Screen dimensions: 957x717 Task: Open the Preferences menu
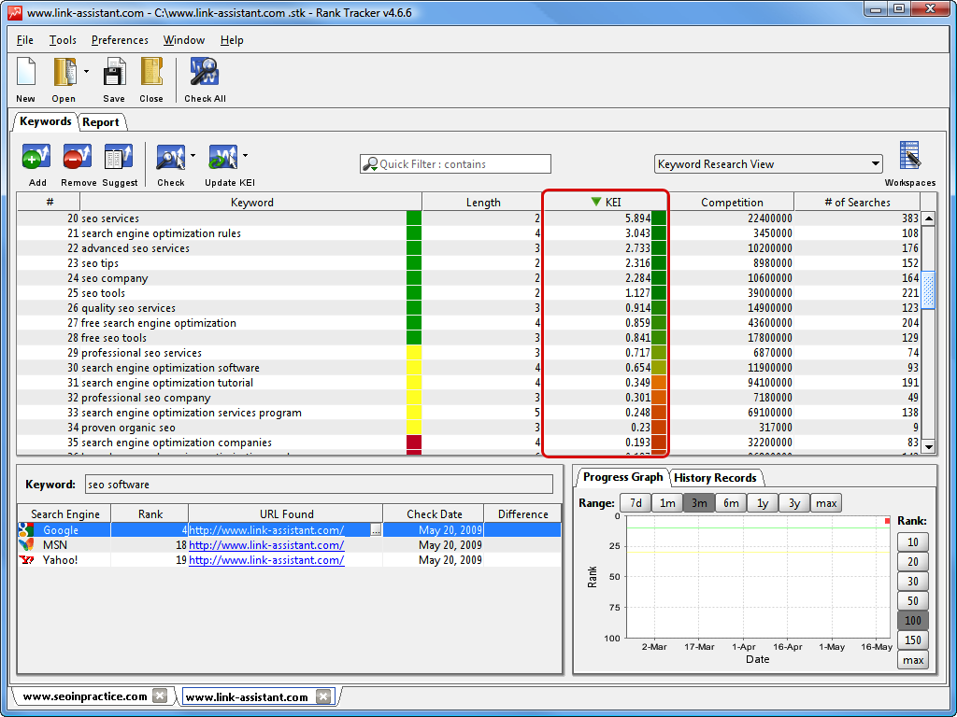click(120, 40)
